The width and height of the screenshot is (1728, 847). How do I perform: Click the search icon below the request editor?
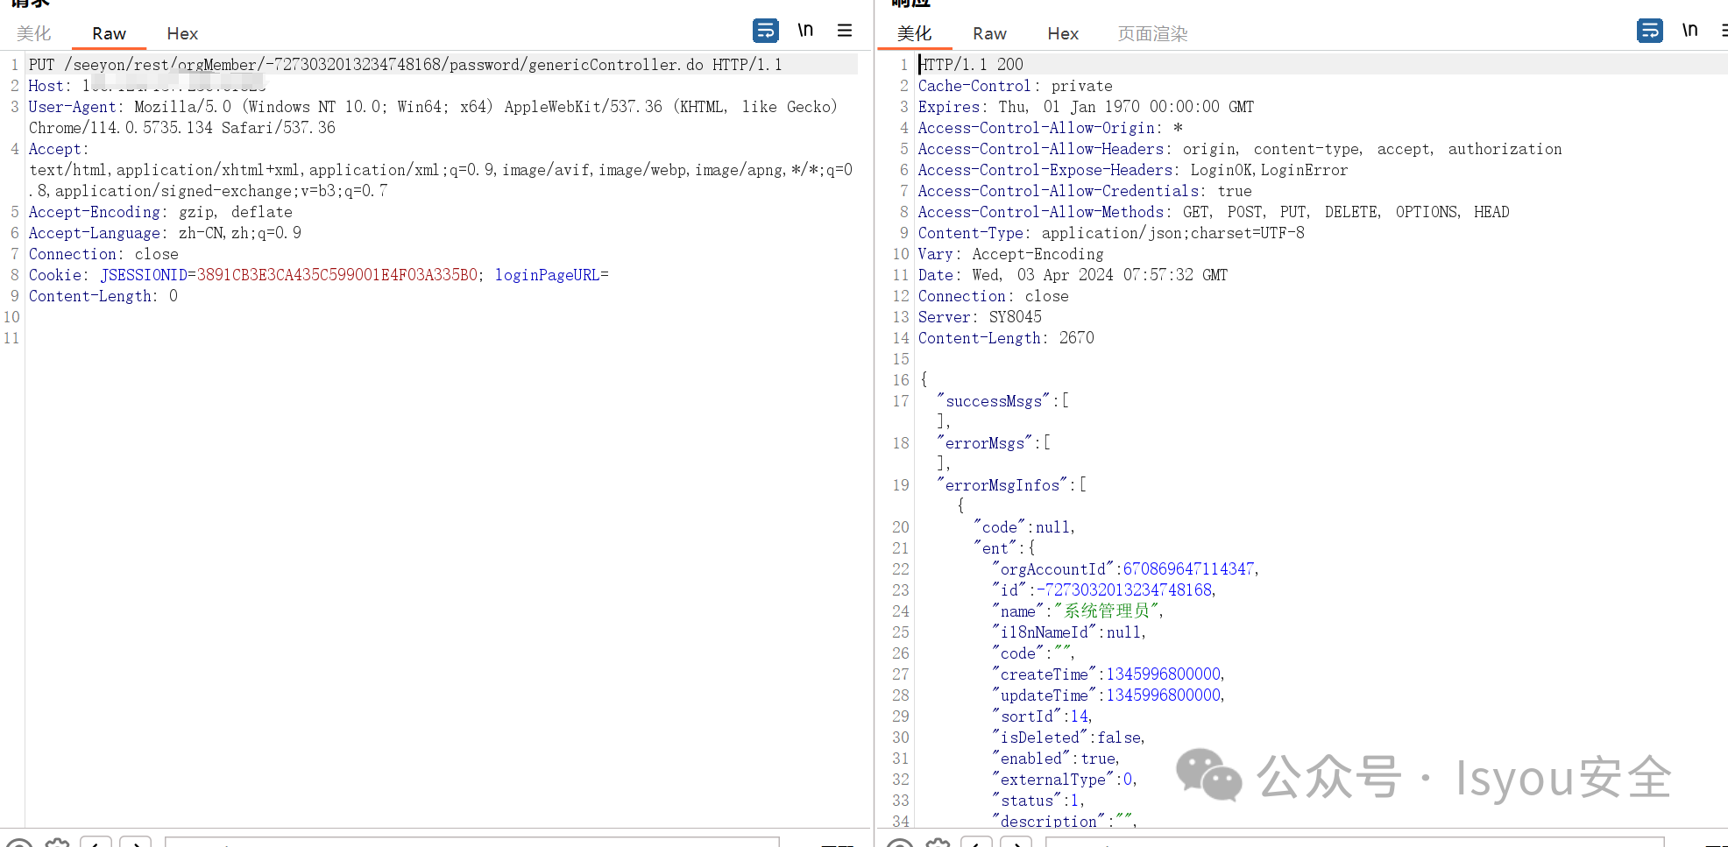(x=19, y=843)
